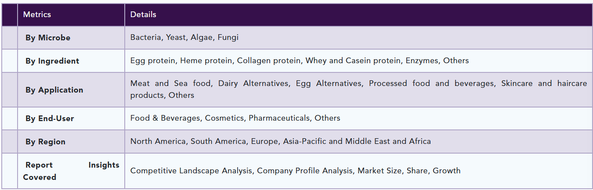
Task: Select the Egg protein ingredient text
Action: coord(152,61)
